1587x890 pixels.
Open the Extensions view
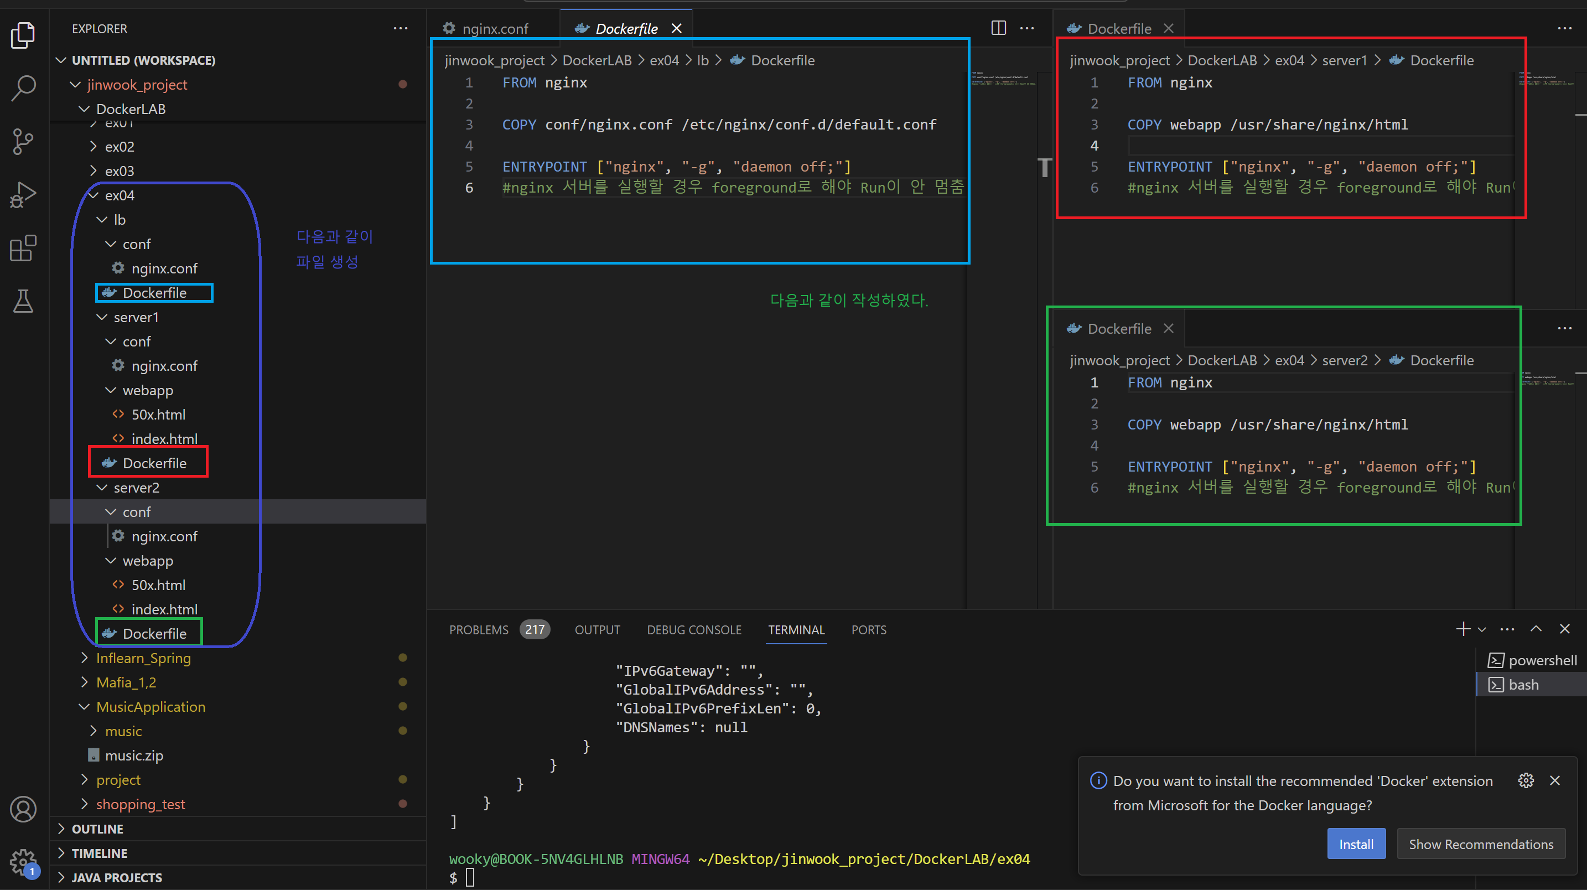tap(23, 249)
